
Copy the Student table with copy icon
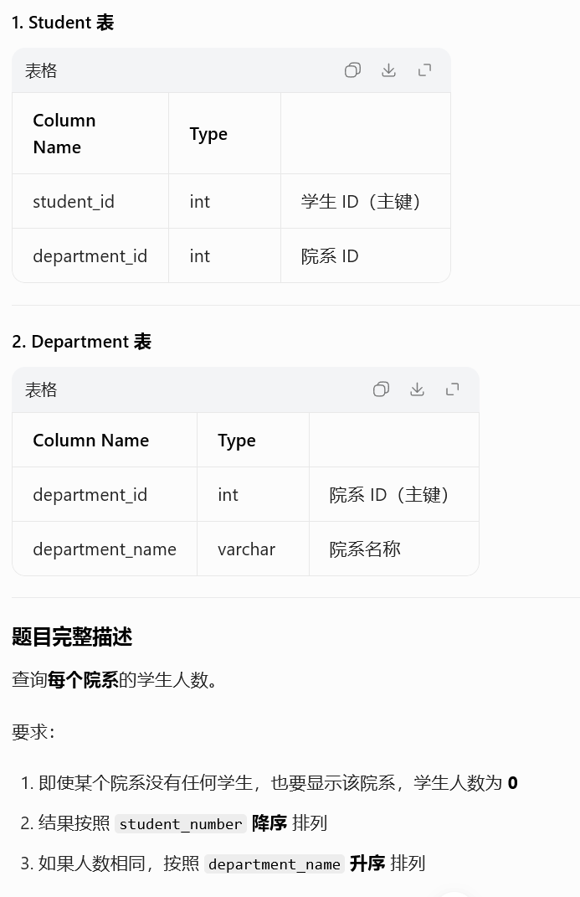[x=352, y=70]
